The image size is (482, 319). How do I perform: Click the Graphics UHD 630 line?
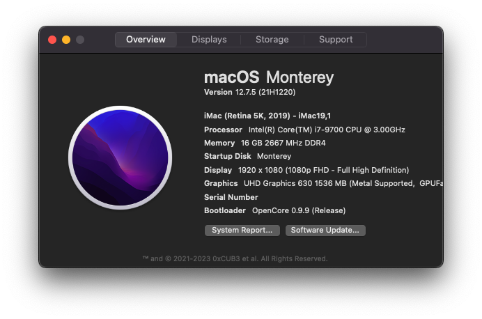pos(323,183)
